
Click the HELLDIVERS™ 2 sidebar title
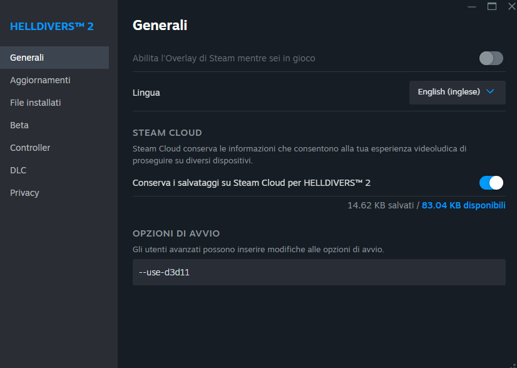pyautogui.click(x=52, y=26)
